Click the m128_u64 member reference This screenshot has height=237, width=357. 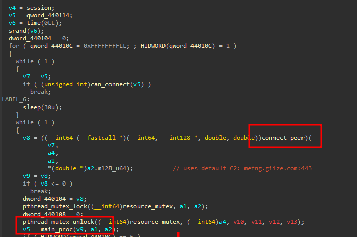click(x=115, y=168)
